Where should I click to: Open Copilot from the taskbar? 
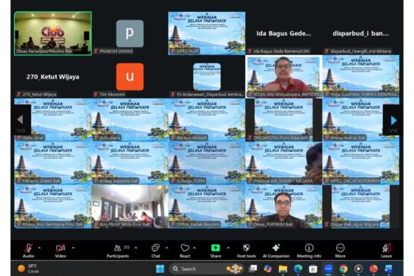pyautogui.click(x=268, y=269)
